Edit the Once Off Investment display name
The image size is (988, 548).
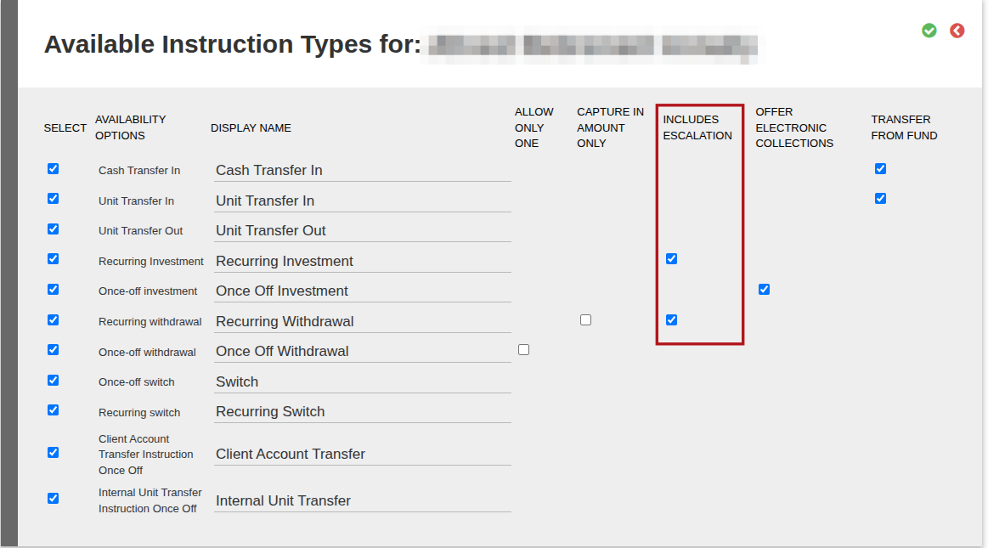tap(362, 291)
